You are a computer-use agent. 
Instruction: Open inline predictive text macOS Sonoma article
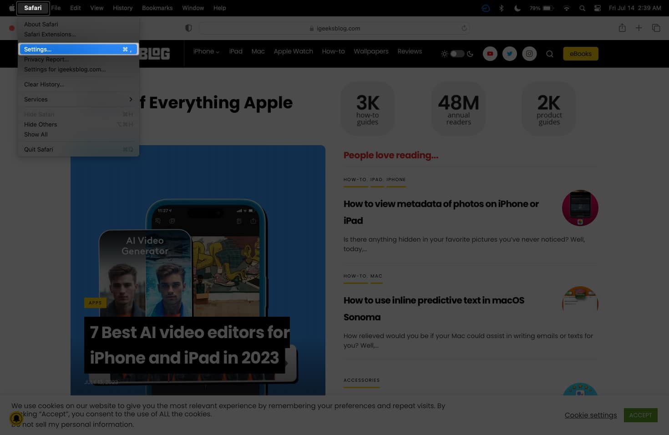coord(434,309)
